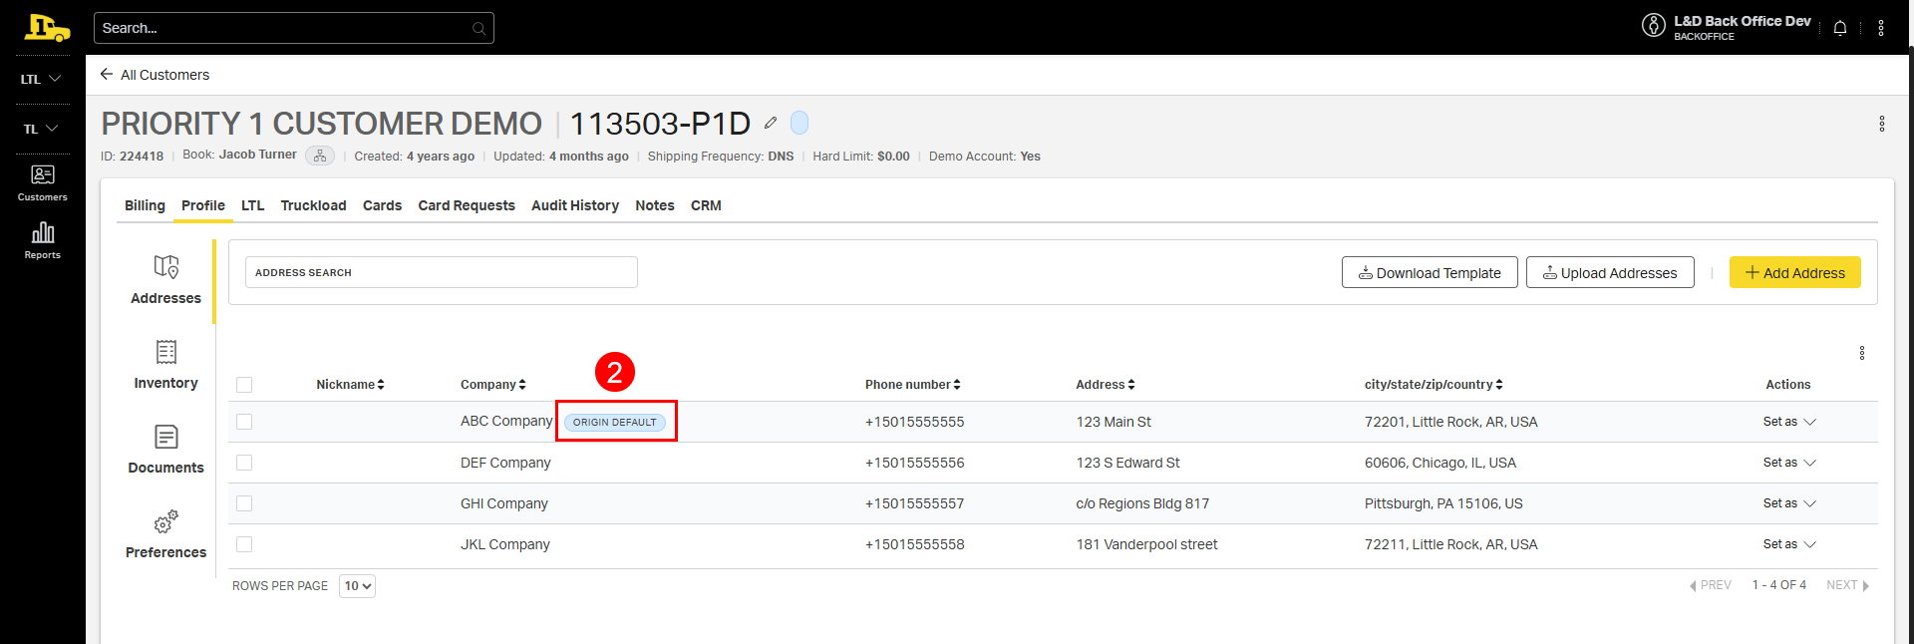
Task: Click the Download Template button
Action: (x=1430, y=272)
